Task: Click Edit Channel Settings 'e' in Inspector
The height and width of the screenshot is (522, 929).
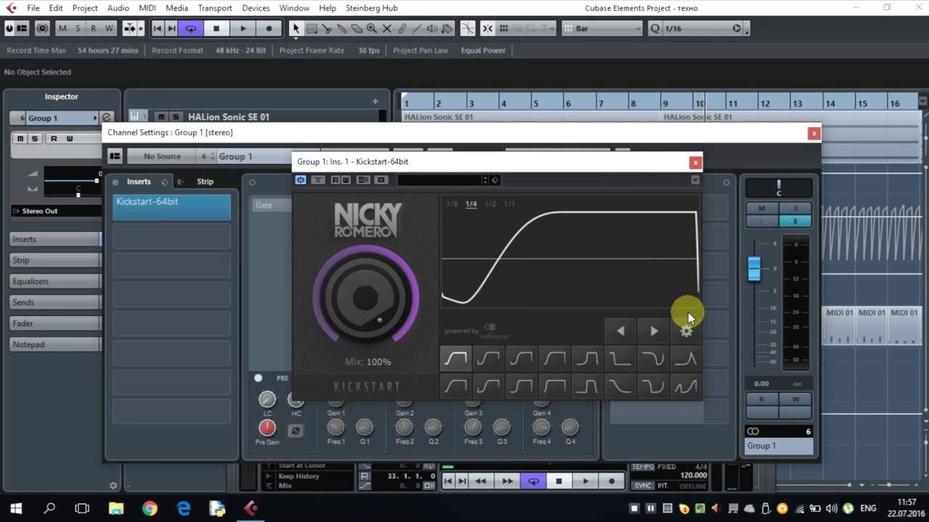Action: pyautogui.click(x=107, y=117)
